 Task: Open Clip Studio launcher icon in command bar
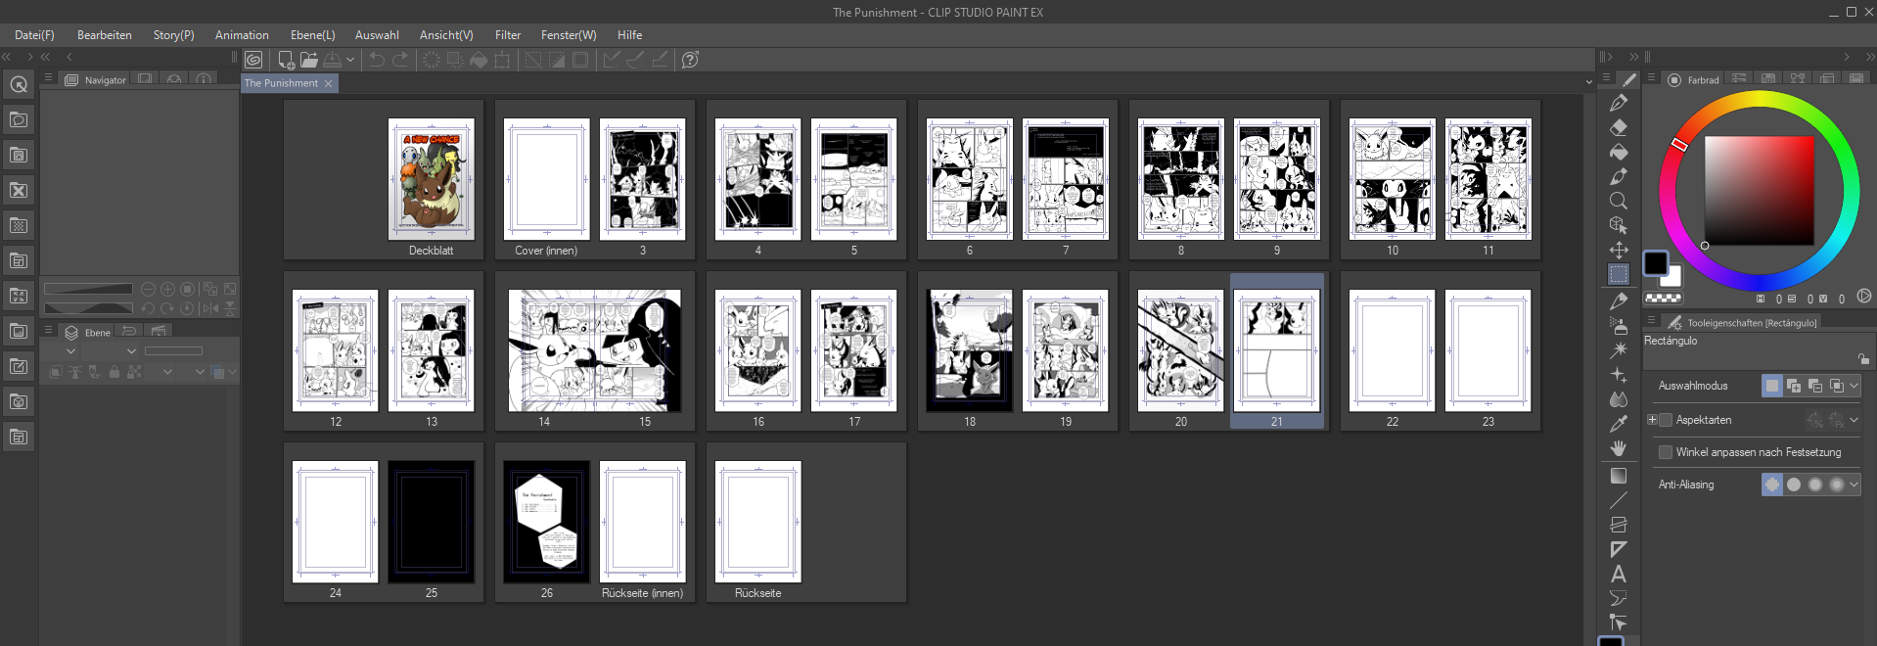253,60
